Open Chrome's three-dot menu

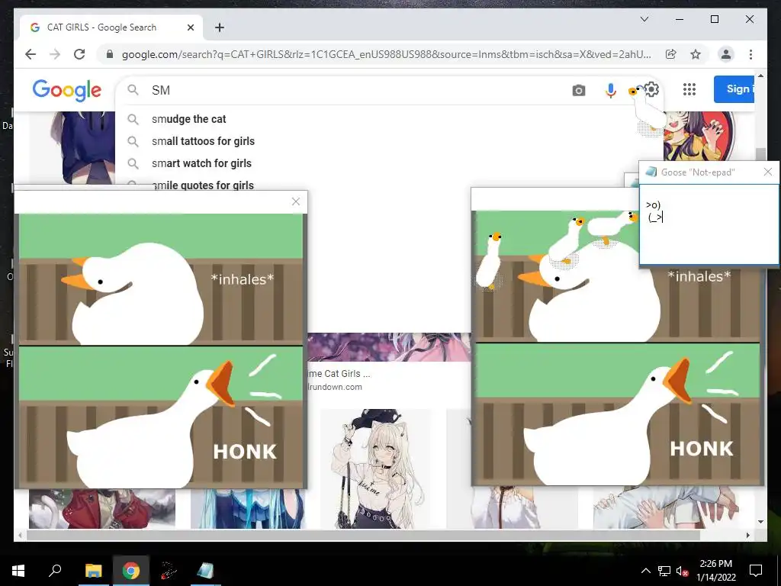(750, 54)
